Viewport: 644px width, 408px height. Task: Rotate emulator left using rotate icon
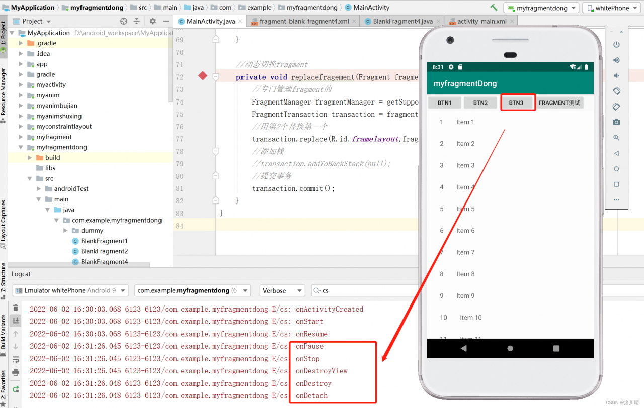tap(616, 91)
